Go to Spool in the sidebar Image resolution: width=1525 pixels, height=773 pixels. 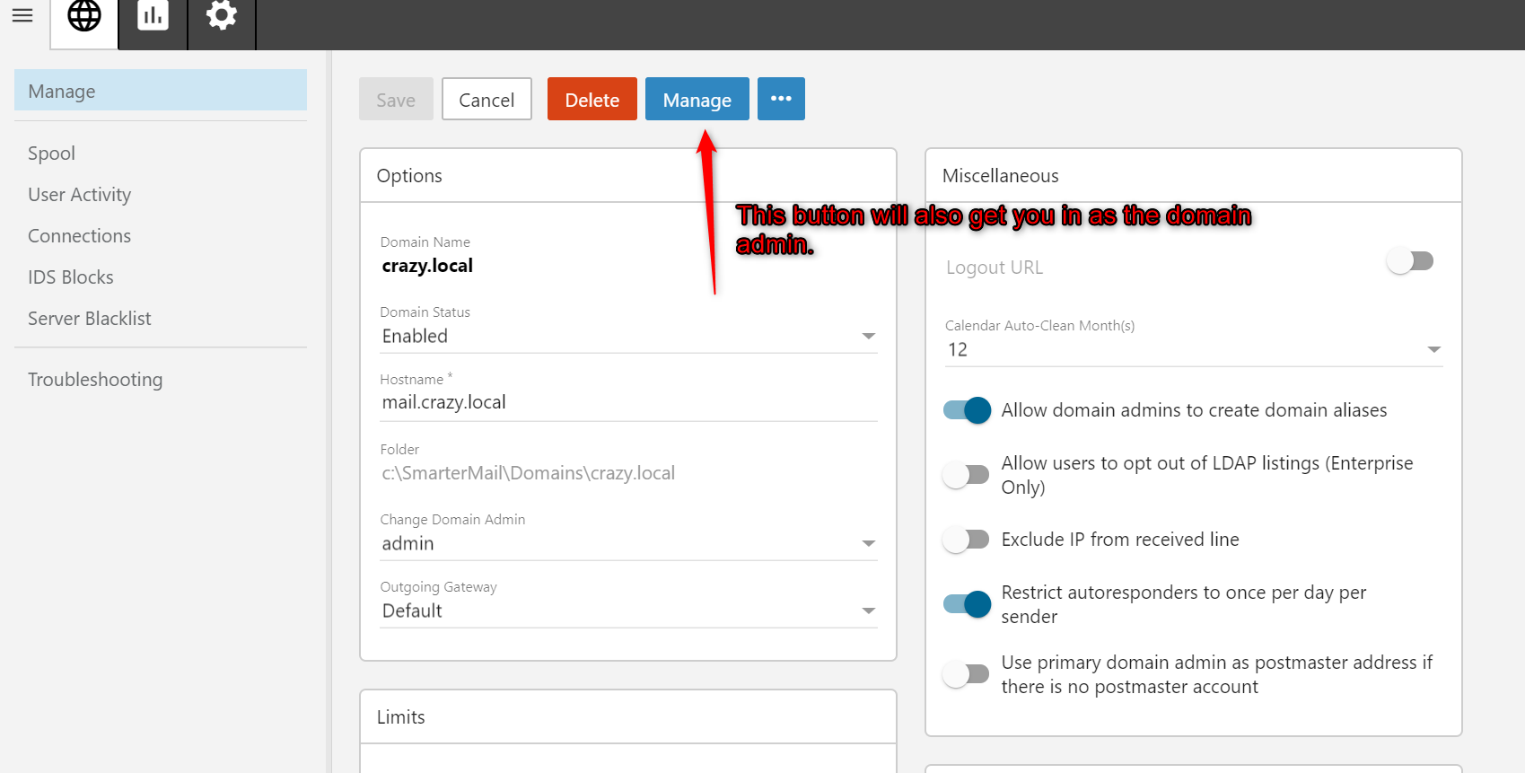click(52, 154)
